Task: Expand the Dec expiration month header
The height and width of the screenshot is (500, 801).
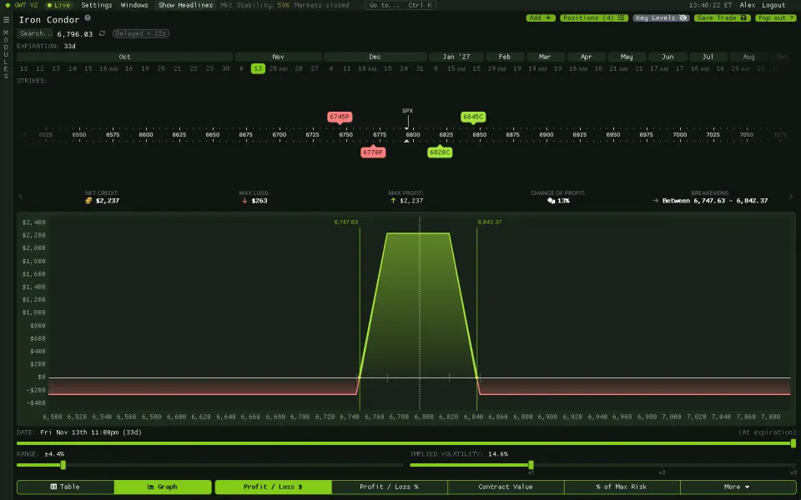Action: coord(375,57)
